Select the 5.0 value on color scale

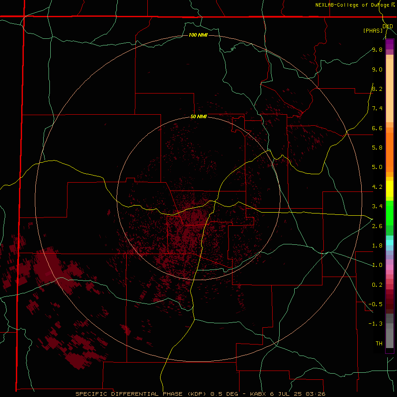pyautogui.click(x=377, y=167)
